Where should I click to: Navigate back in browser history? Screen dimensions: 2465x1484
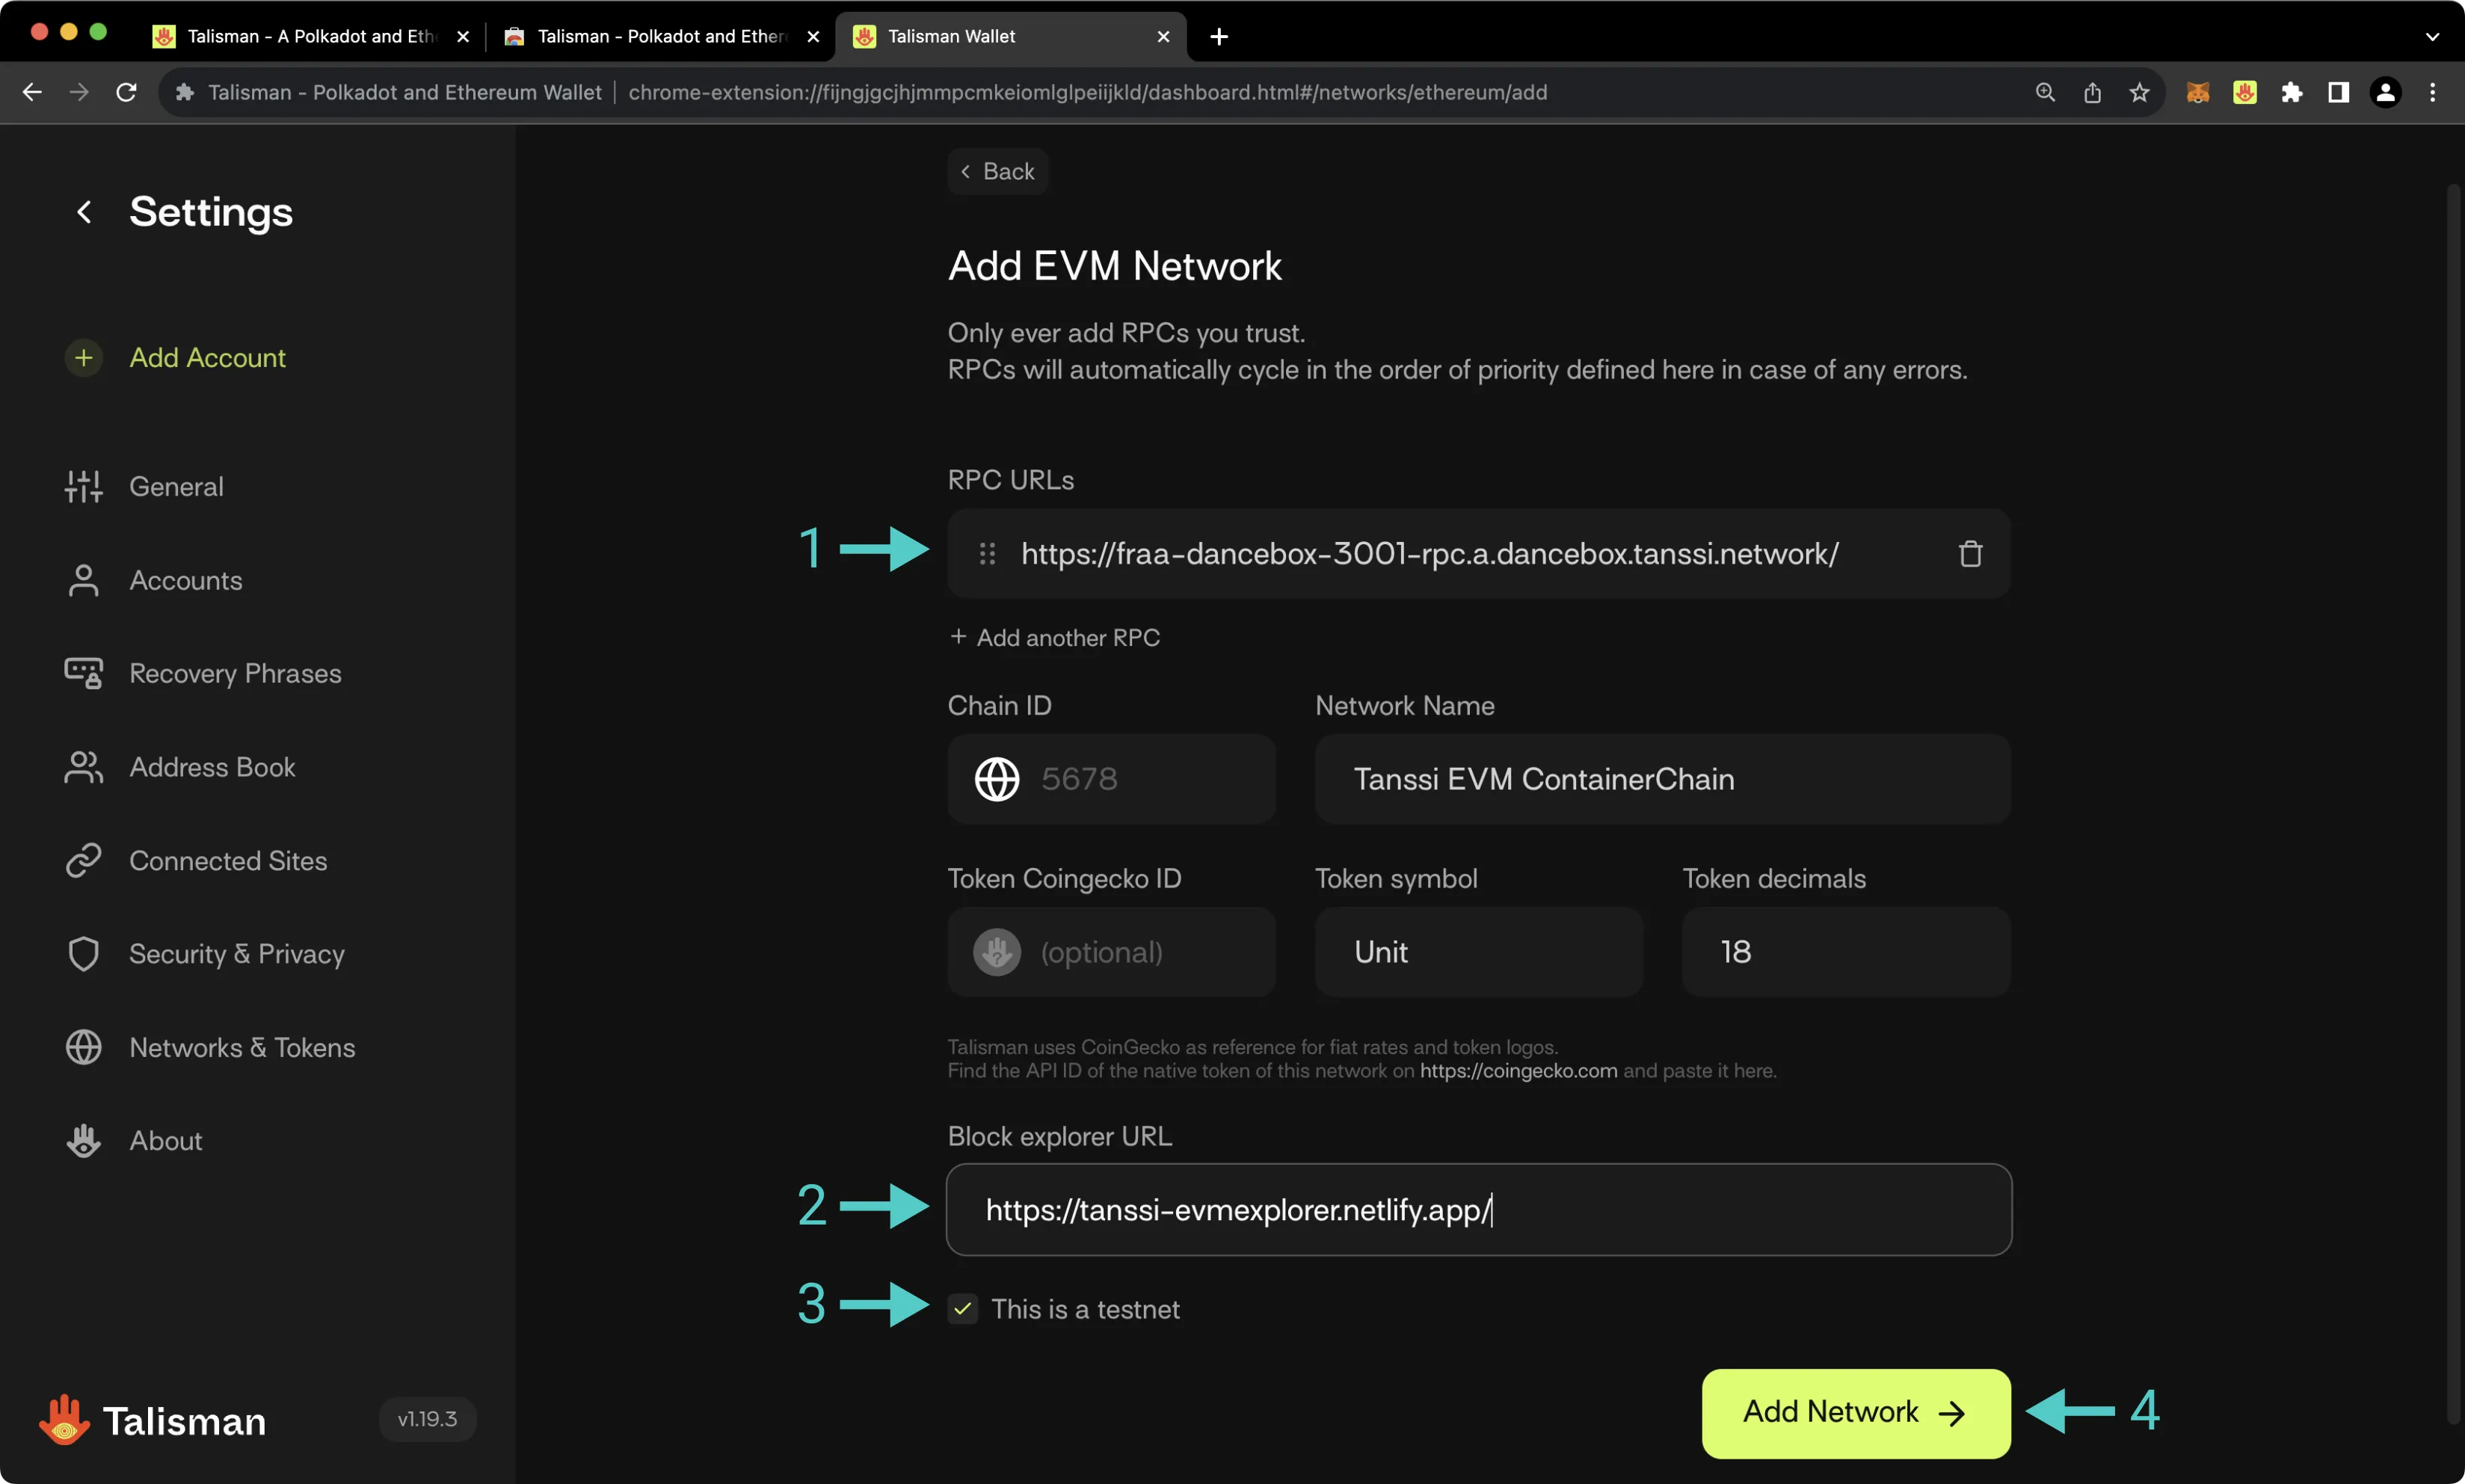pos(32,93)
